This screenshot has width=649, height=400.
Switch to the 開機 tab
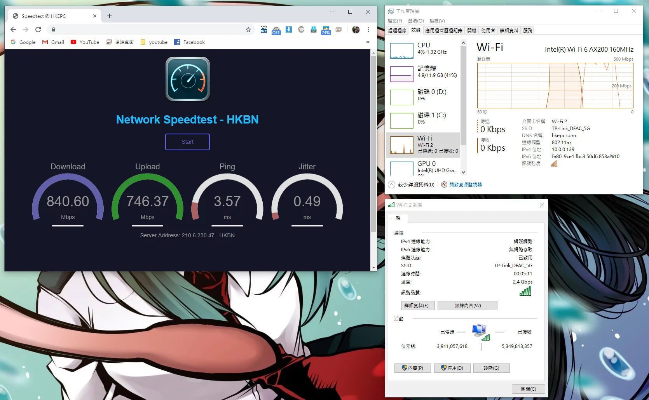[472, 30]
